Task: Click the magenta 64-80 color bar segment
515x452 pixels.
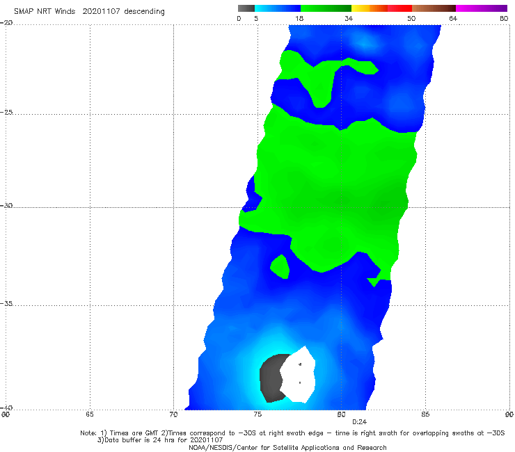Action: coord(482,8)
